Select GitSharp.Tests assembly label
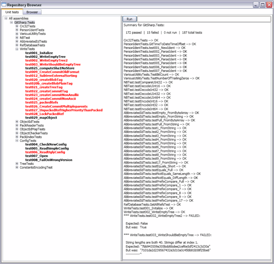 (x=24, y=22)
